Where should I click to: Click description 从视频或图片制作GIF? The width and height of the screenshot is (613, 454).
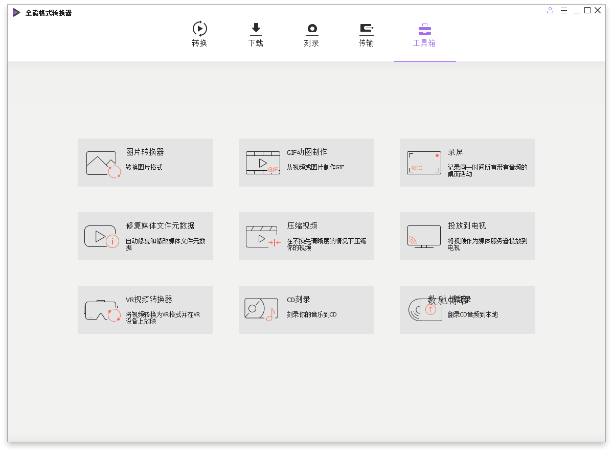point(315,167)
